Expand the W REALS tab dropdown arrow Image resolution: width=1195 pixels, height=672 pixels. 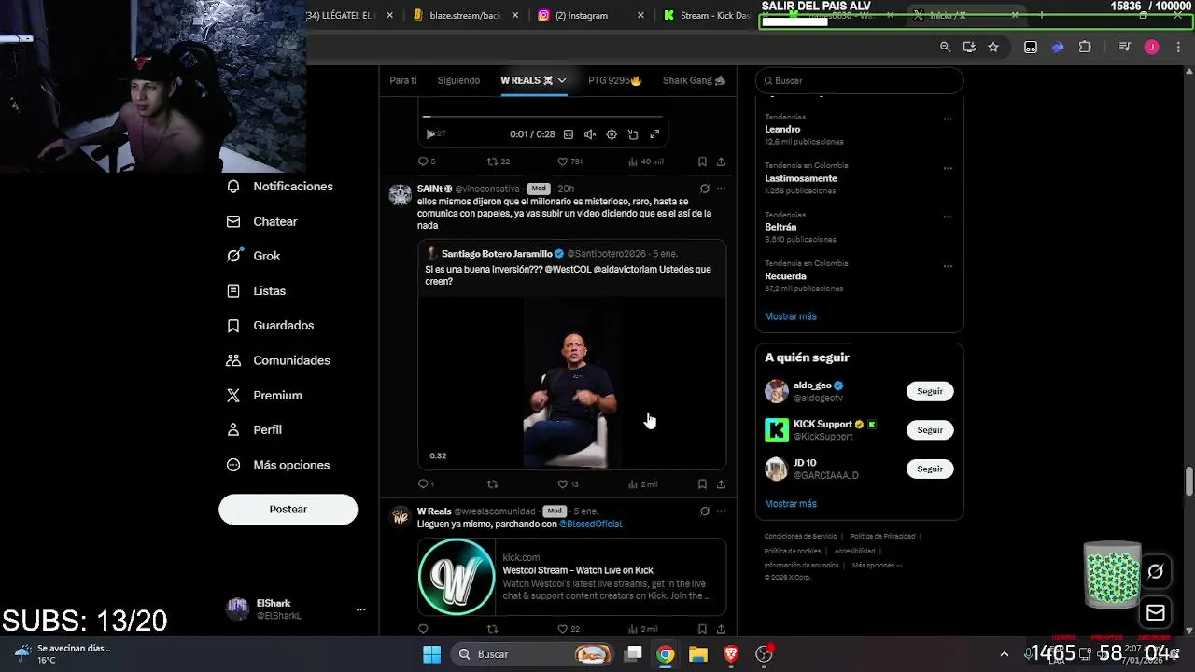(562, 80)
